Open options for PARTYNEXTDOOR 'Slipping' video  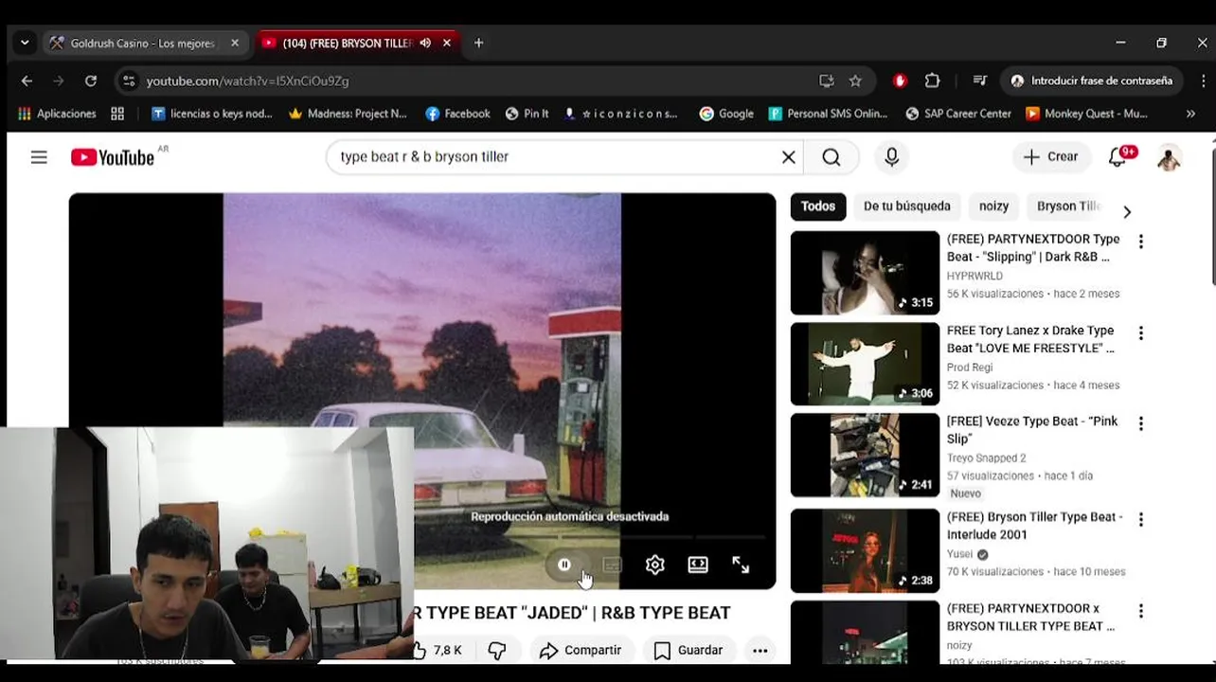(x=1140, y=242)
